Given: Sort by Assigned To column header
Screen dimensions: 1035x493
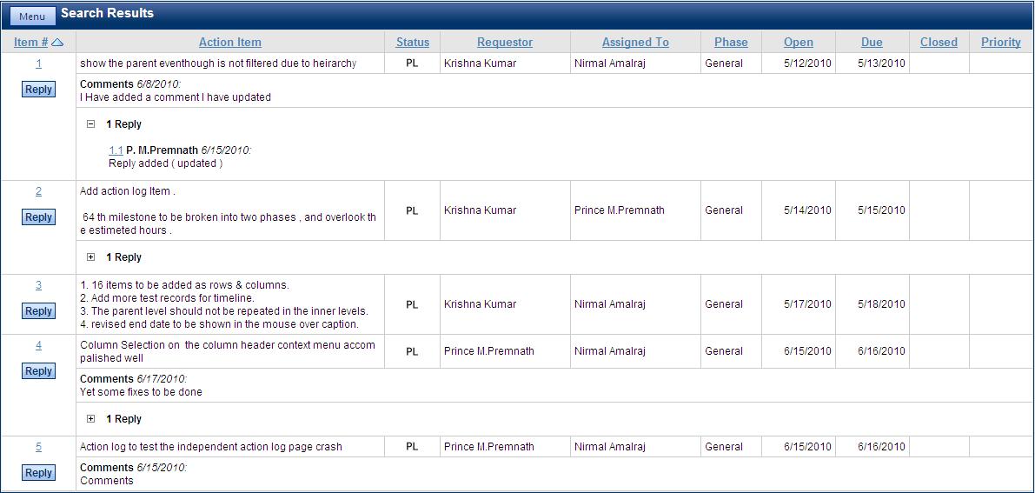Looking at the screenshot, I should coord(635,42).
